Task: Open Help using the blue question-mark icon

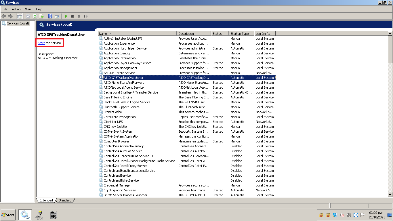Action: coord(50,16)
